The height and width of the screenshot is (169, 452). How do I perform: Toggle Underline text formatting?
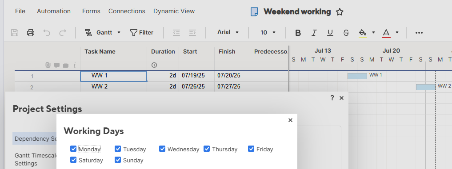click(x=330, y=33)
